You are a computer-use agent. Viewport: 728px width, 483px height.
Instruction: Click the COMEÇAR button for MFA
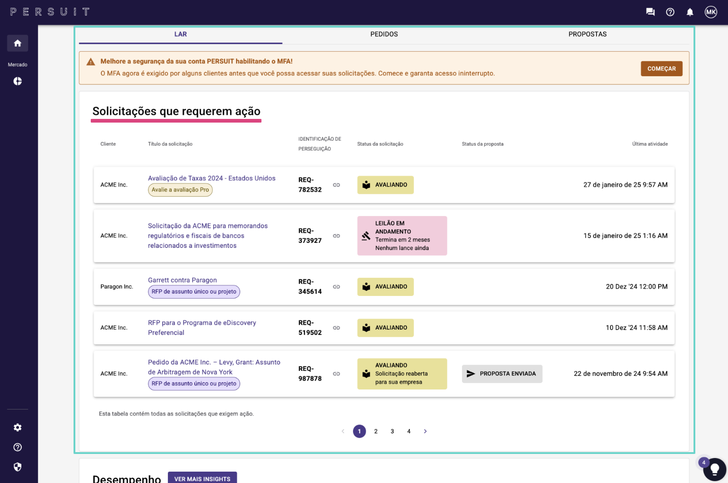tap(661, 69)
